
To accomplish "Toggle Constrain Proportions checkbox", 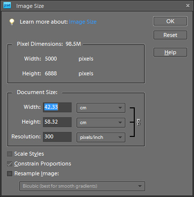I will pyautogui.click(x=9, y=164).
